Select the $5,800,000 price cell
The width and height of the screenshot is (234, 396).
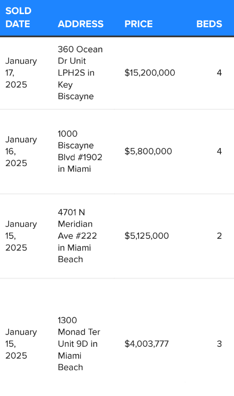coord(148,151)
